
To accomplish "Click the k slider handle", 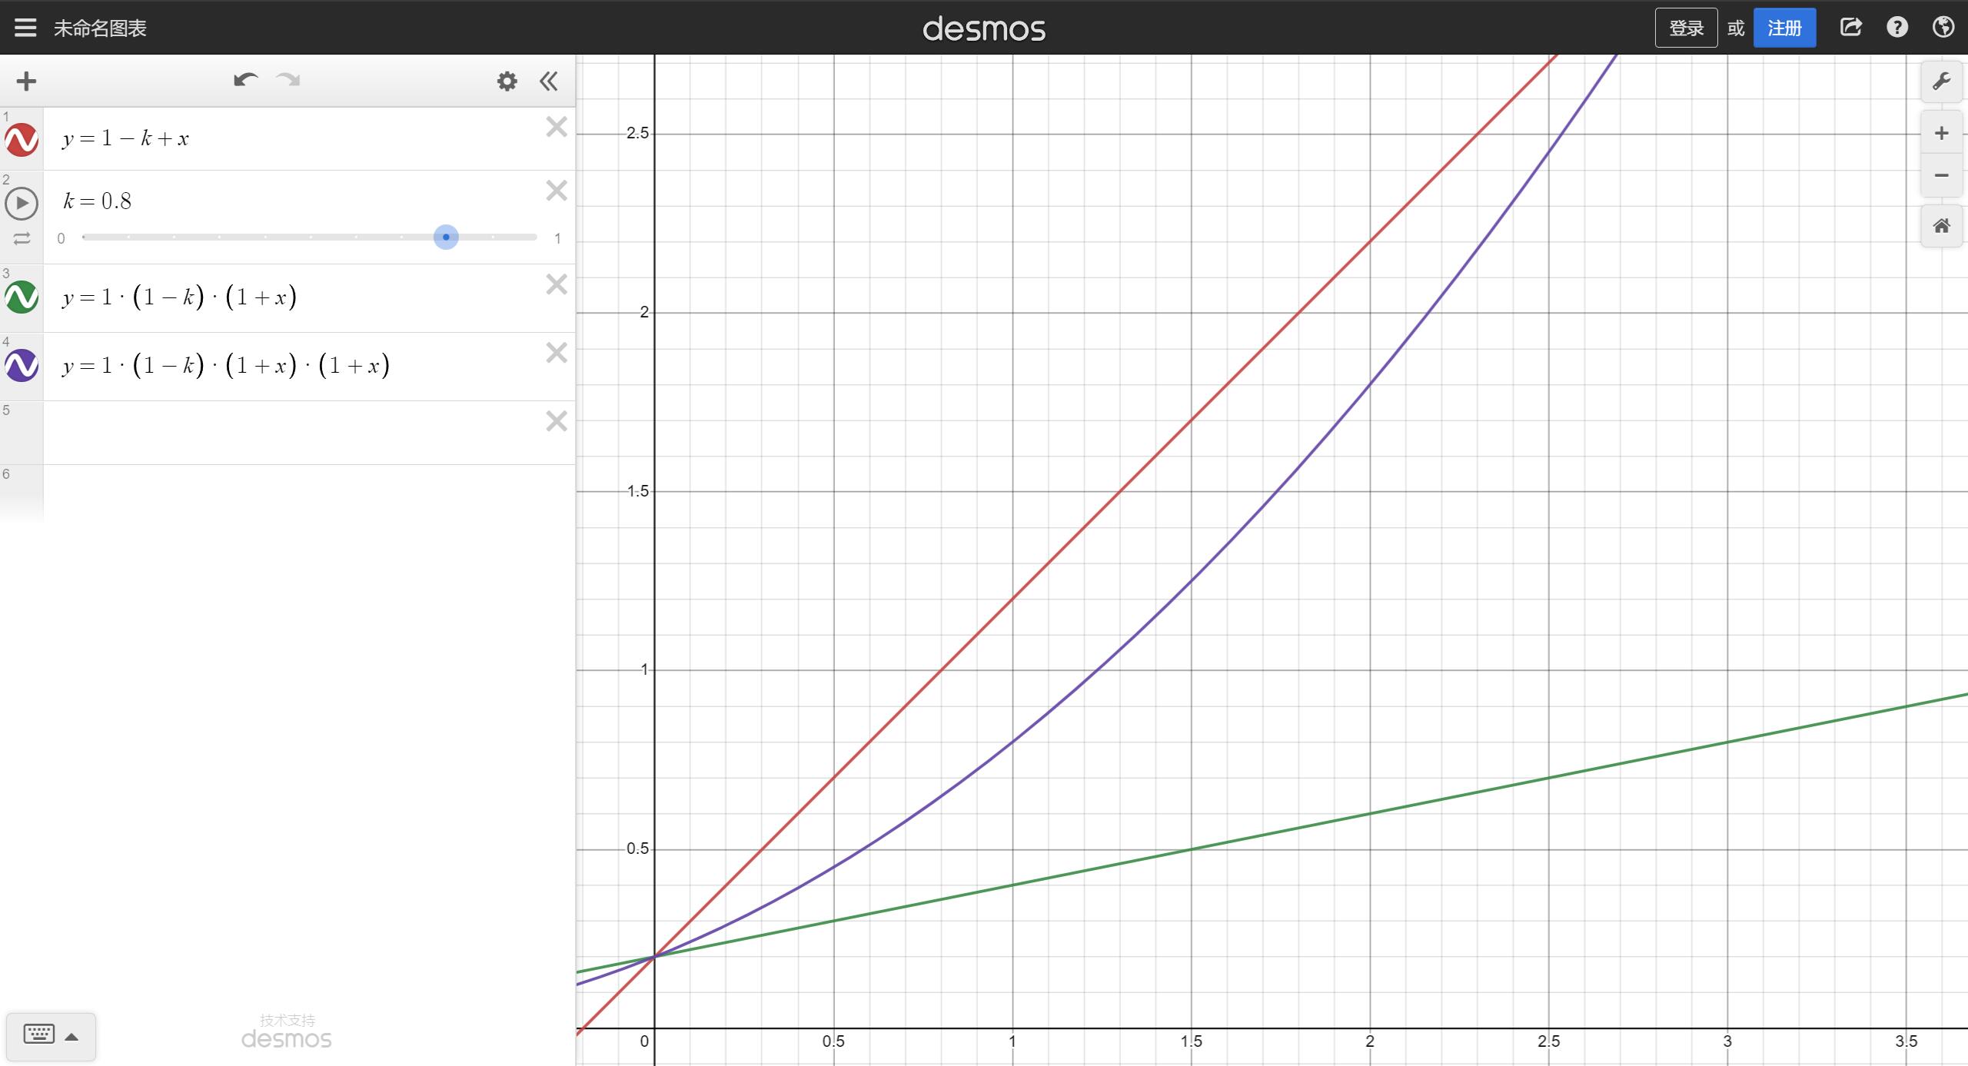I will click(x=446, y=237).
